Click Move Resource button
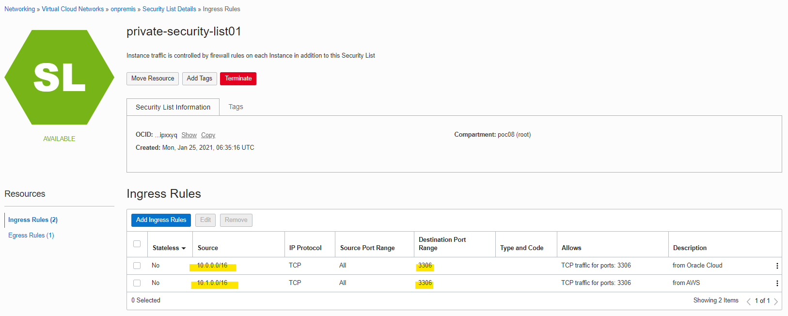The height and width of the screenshot is (316, 788). pyautogui.click(x=153, y=79)
